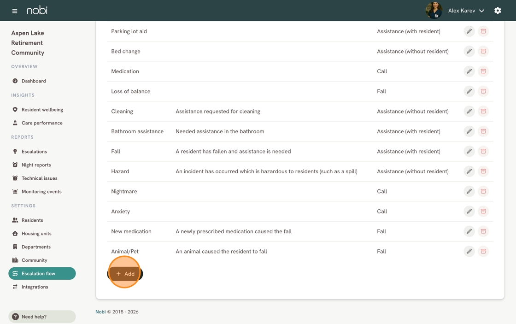Screen dimensions: 516x324
Task: Click 'Assistance (without resident)' in Bed change row
Action: pyautogui.click(x=413, y=51)
